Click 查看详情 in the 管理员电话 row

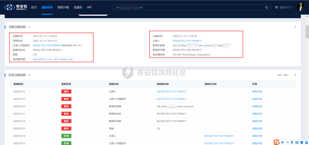pos(257,114)
